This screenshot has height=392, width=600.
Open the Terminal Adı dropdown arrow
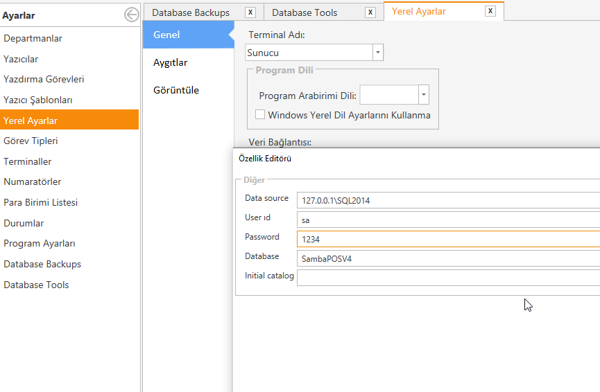coord(377,53)
